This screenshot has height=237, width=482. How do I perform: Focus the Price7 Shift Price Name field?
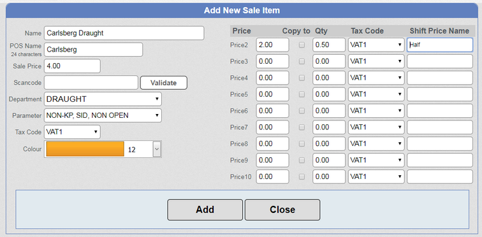(x=440, y=127)
